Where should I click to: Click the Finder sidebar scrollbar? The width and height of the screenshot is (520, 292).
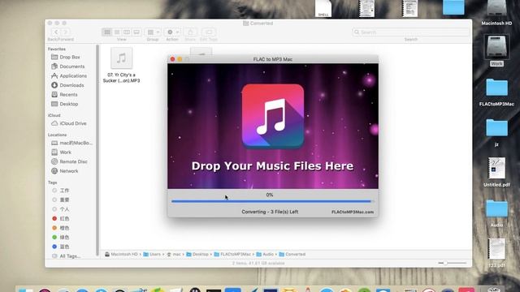click(97, 150)
